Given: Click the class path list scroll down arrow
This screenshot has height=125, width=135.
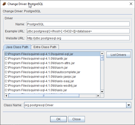Looking at the screenshot, I should tap(102, 92).
